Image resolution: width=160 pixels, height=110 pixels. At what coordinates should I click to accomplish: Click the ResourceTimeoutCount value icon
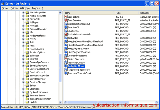tap(66, 73)
